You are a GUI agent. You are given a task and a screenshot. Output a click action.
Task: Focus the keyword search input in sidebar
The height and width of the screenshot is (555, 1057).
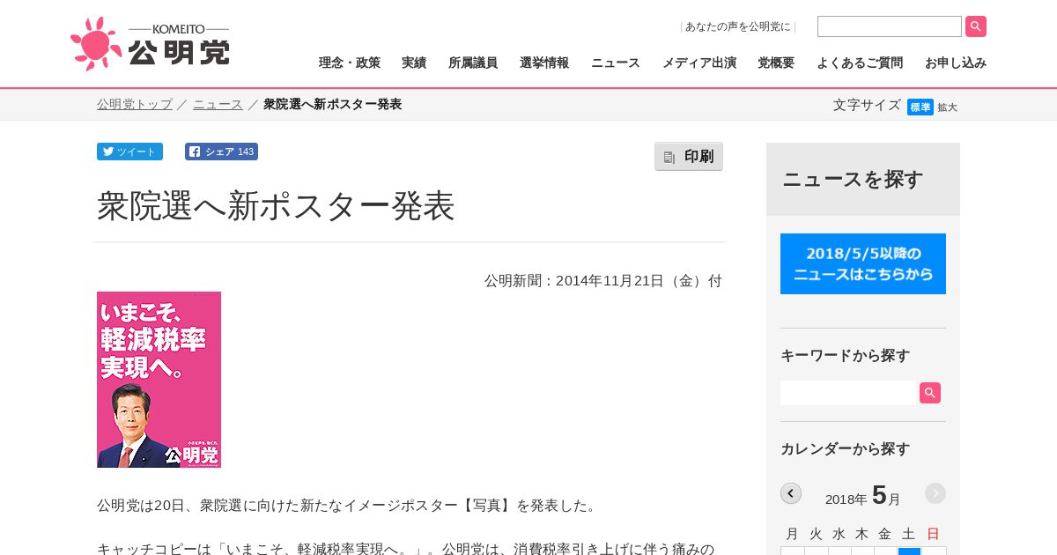(x=849, y=393)
